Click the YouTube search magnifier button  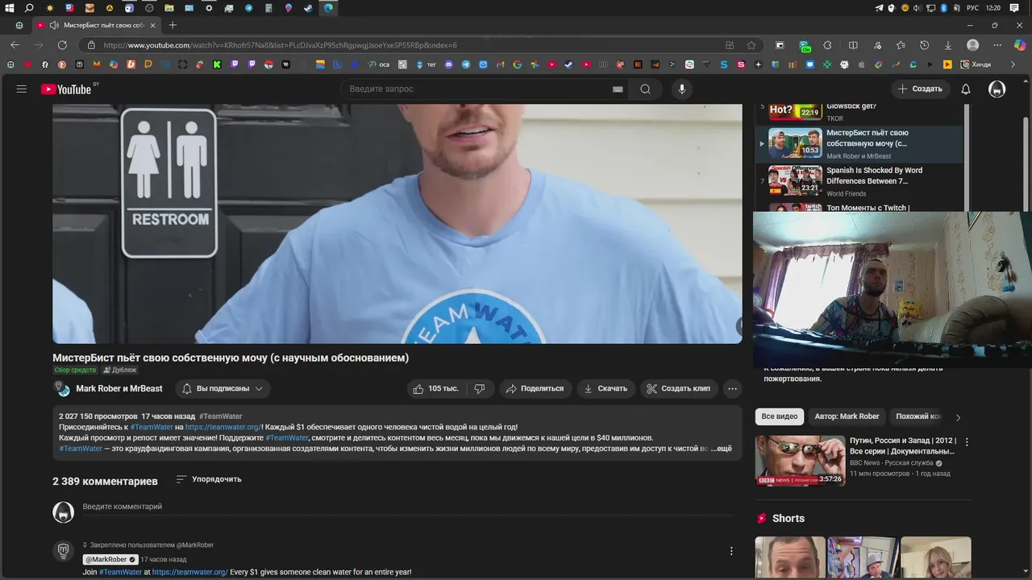click(645, 89)
